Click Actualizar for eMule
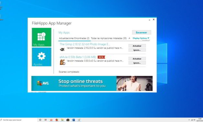Screen dimensions: 203x122 point(137,59)
